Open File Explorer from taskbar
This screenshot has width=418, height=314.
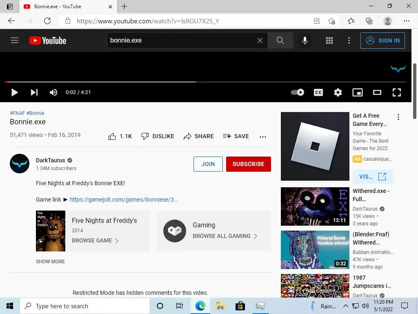(220, 306)
